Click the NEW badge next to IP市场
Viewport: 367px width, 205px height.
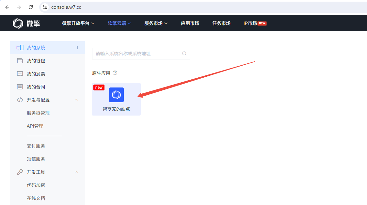(x=262, y=23)
